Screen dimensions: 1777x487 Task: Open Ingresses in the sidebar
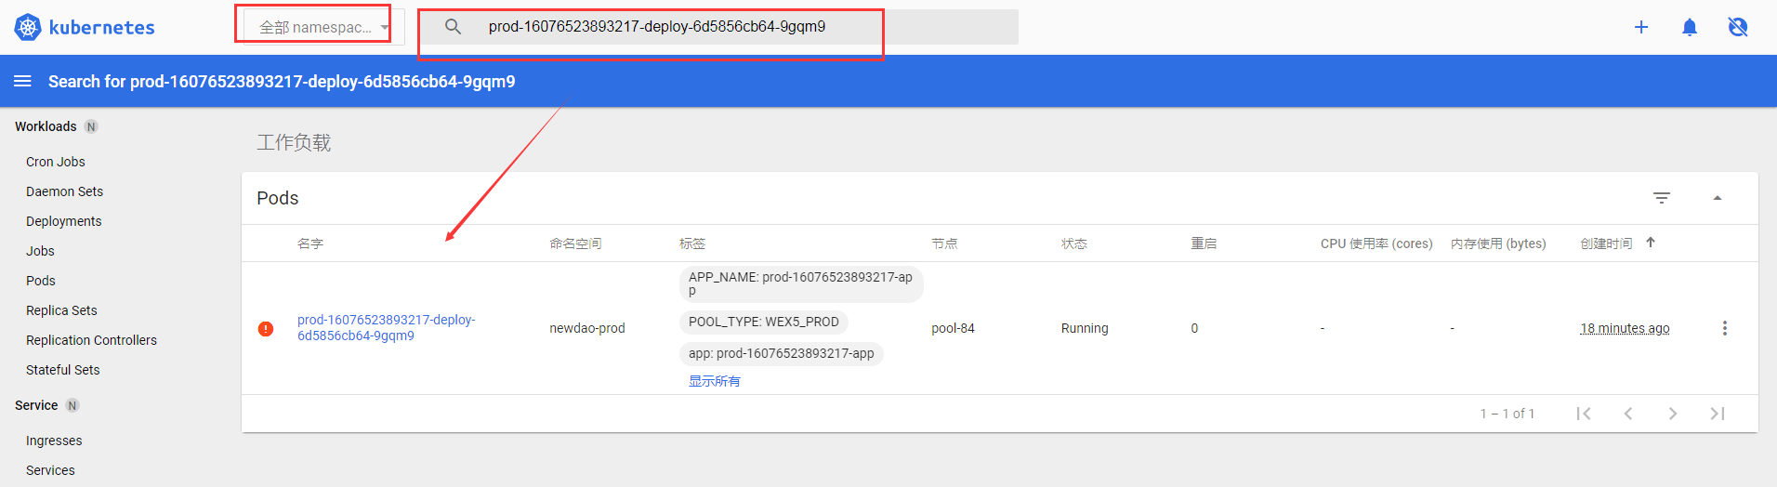(54, 441)
